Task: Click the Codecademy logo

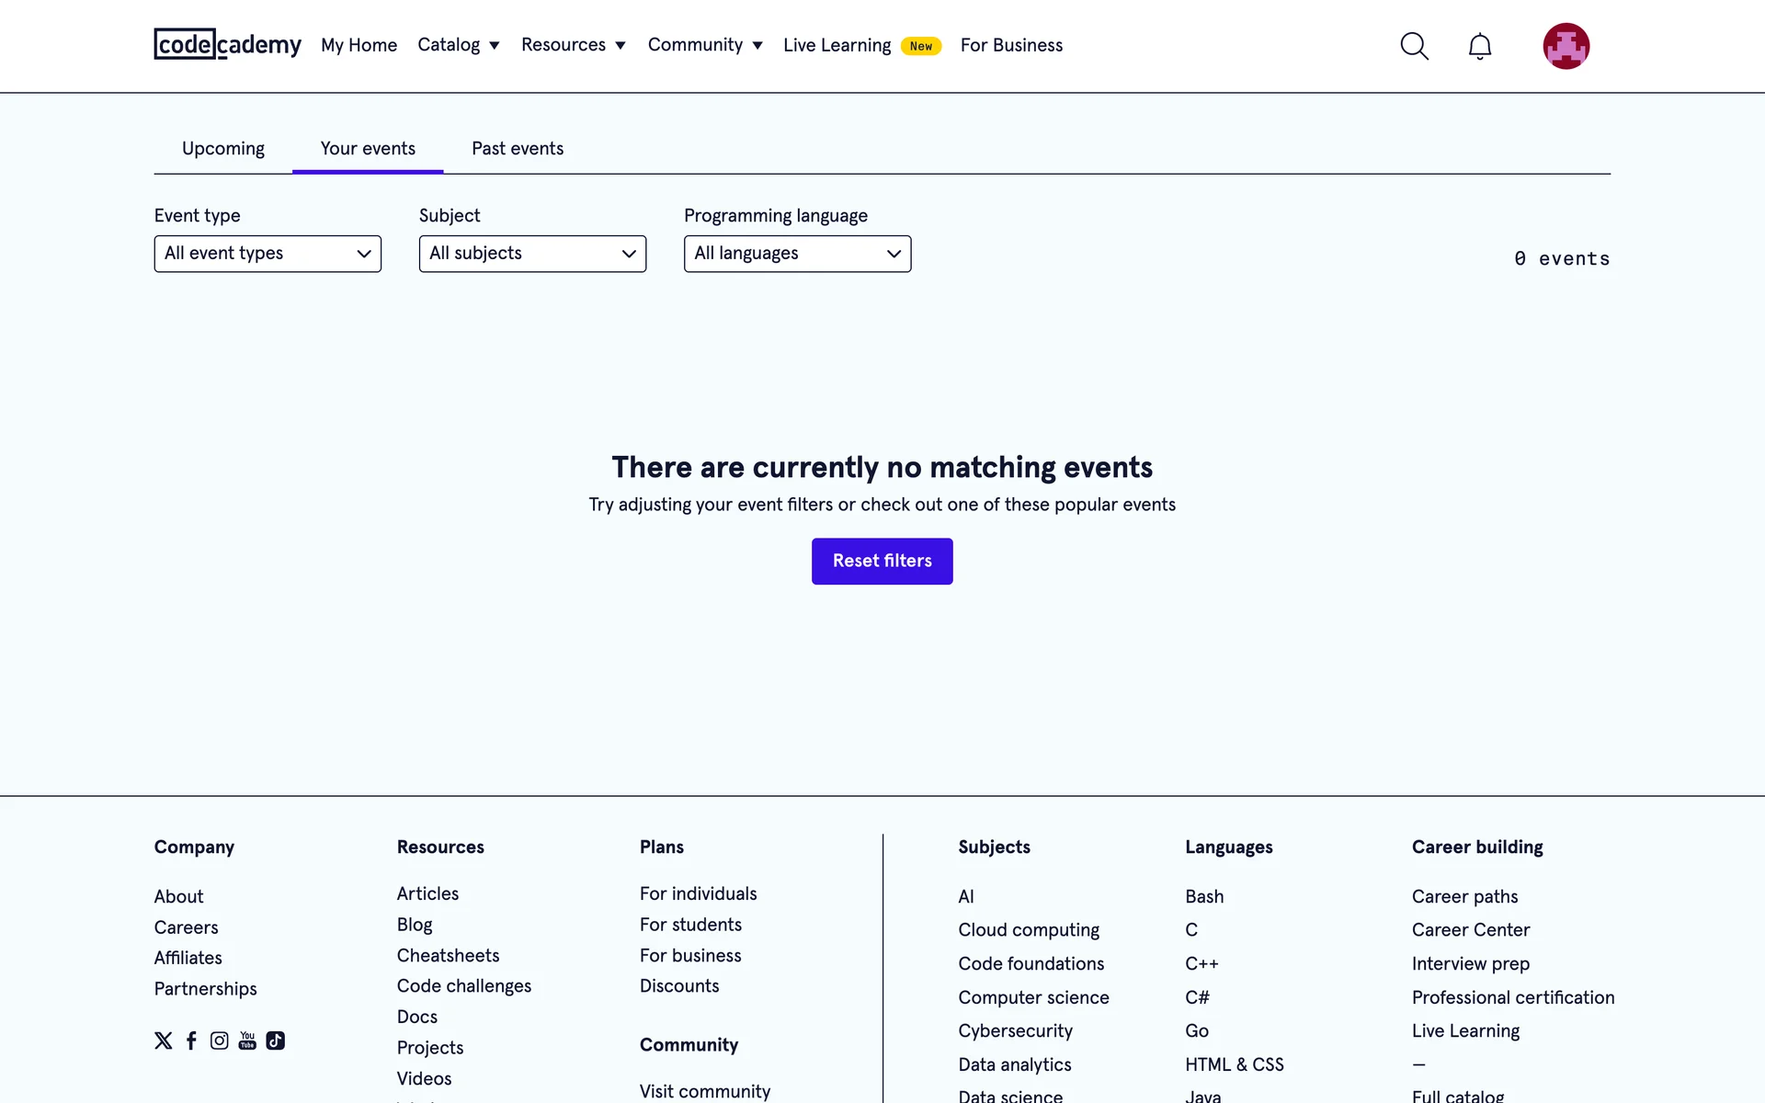Action: pyautogui.click(x=227, y=44)
